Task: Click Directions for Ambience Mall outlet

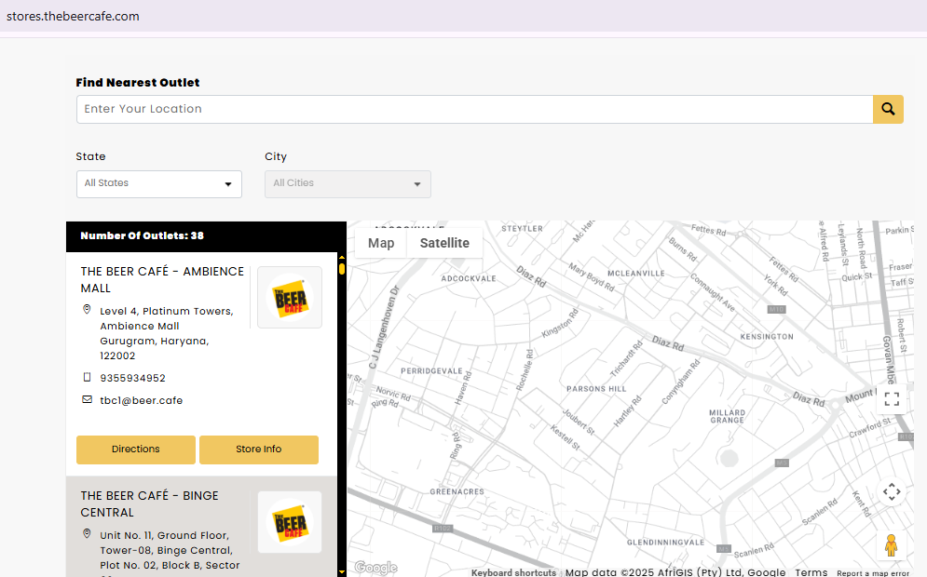Action: coord(136,450)
